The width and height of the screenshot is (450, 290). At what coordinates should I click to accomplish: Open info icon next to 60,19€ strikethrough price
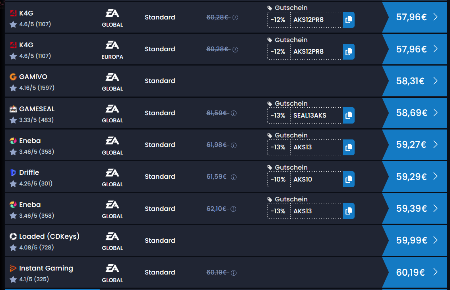click(234, 273)
